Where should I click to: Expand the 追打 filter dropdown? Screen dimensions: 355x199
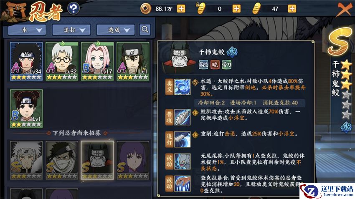(x=71, y=30)
